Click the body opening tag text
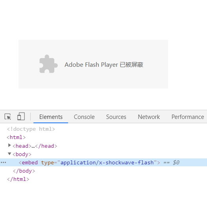 click(22, 154)
